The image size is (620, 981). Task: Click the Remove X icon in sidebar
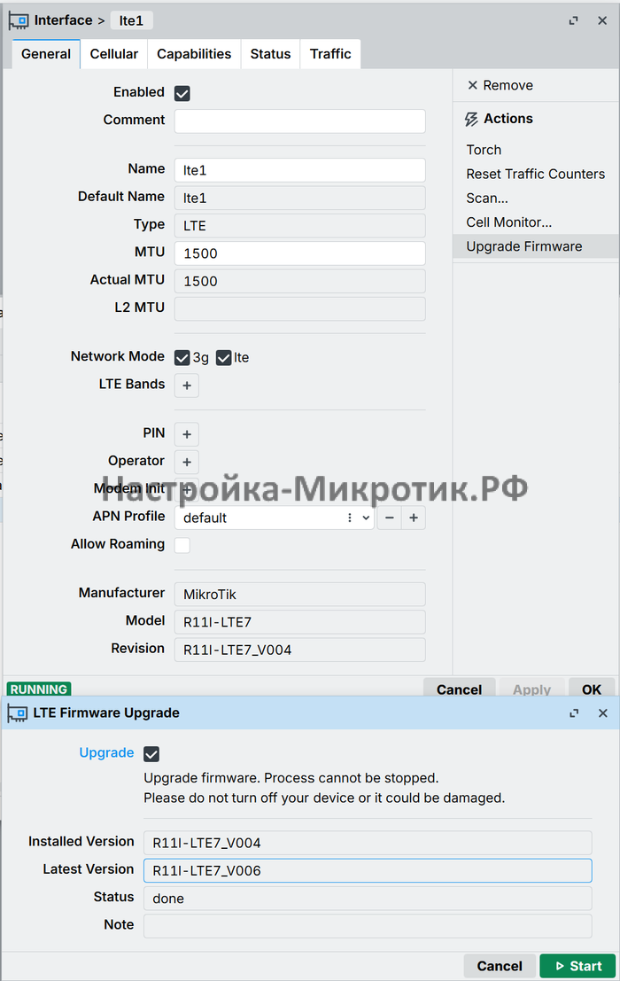[472, 85]
